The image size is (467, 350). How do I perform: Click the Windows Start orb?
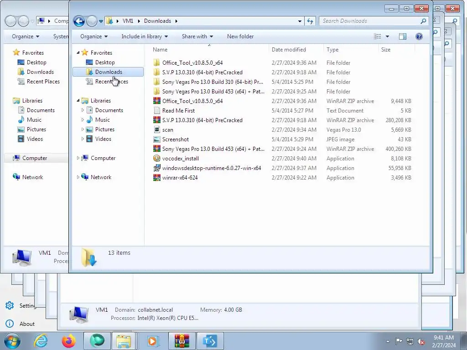point(12,341)
